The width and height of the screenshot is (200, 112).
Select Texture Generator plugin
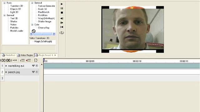click(x=47, y=6)
